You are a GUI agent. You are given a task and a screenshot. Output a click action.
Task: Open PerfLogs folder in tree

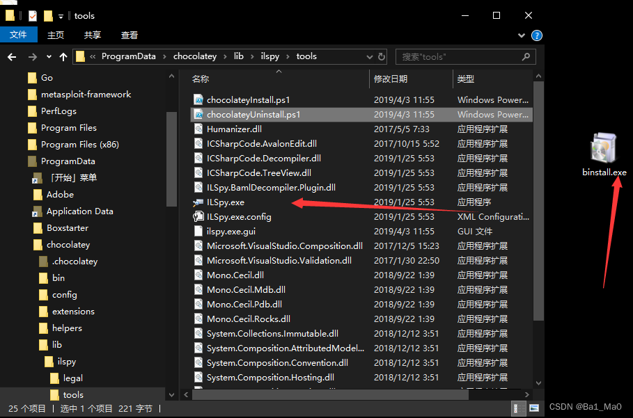pos(52,111)
